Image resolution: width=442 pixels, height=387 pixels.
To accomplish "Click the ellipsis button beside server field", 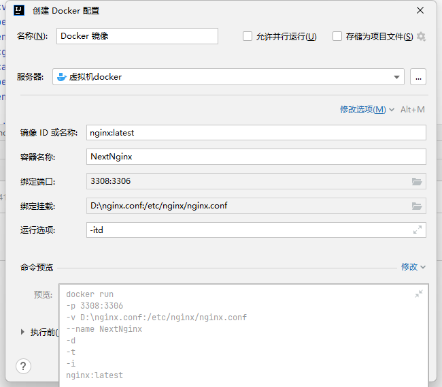I will click(x=418, y=77).
